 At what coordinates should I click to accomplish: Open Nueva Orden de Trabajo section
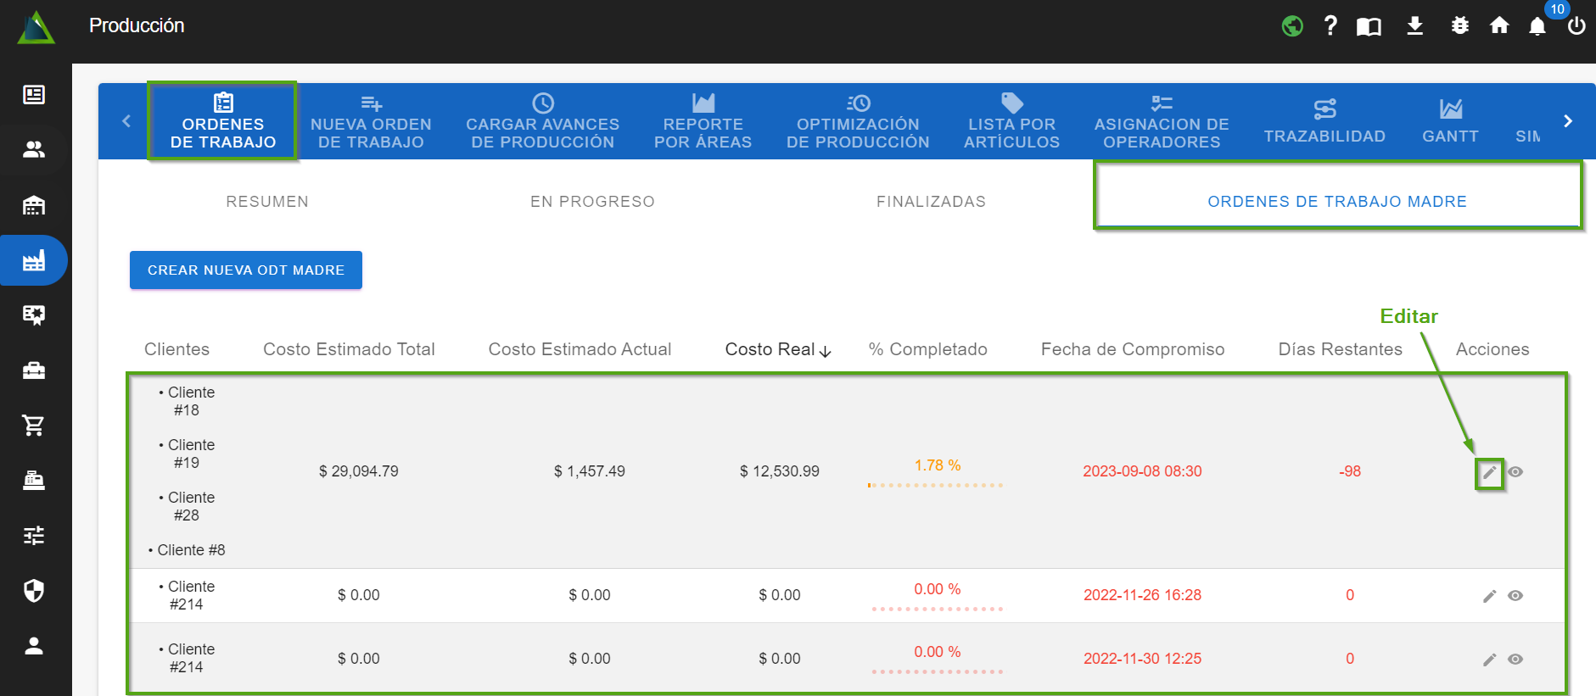pos(371,123)
